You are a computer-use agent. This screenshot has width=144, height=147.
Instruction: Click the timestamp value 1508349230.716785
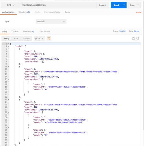[48, 77]
